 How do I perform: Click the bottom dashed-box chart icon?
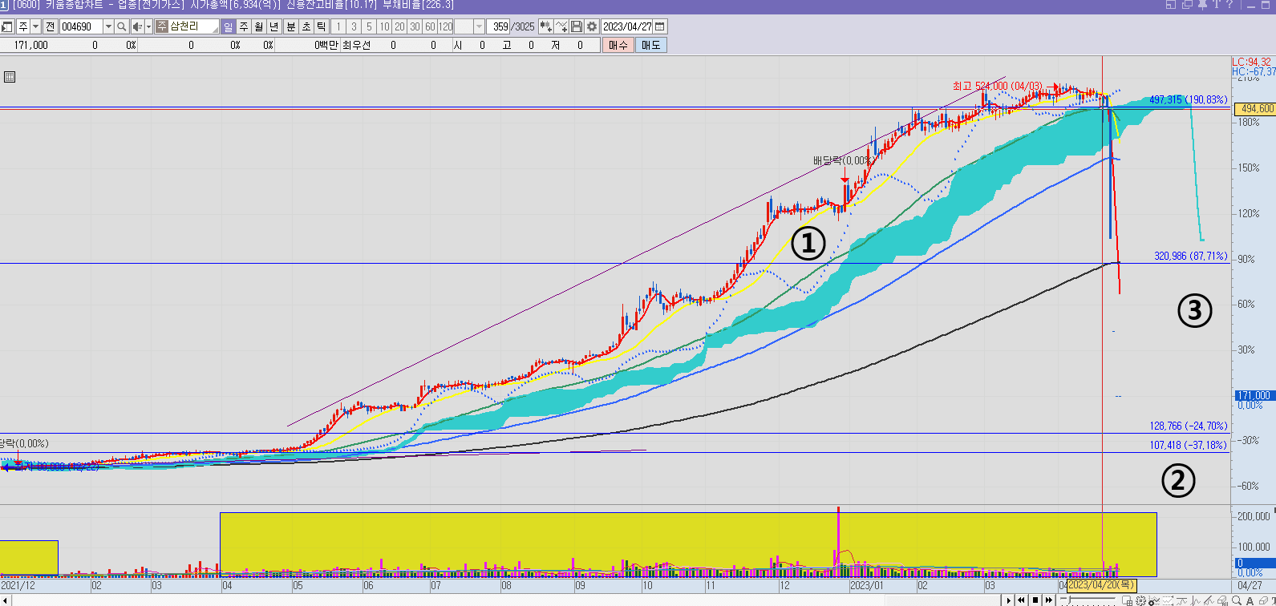point(1168,600)
